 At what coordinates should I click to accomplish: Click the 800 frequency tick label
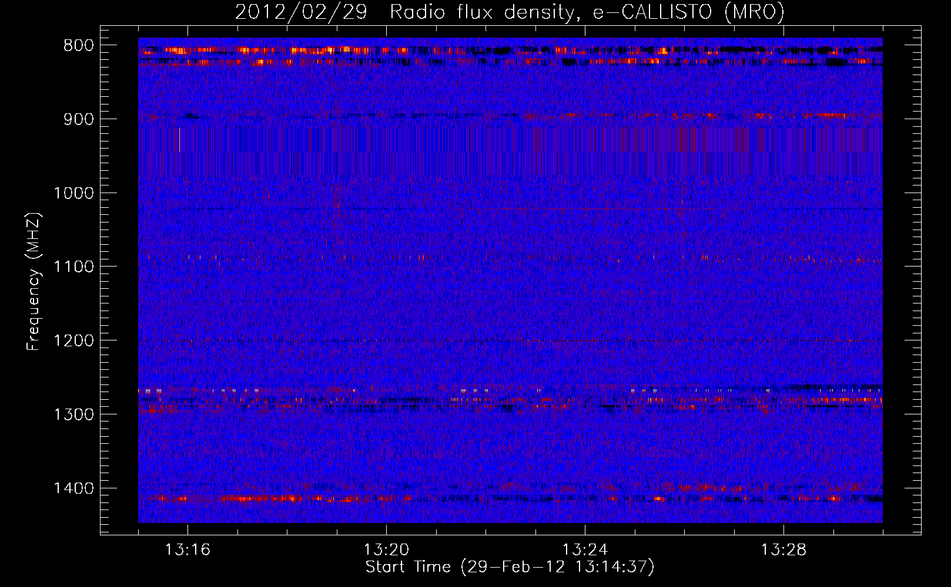click(79, 46)
